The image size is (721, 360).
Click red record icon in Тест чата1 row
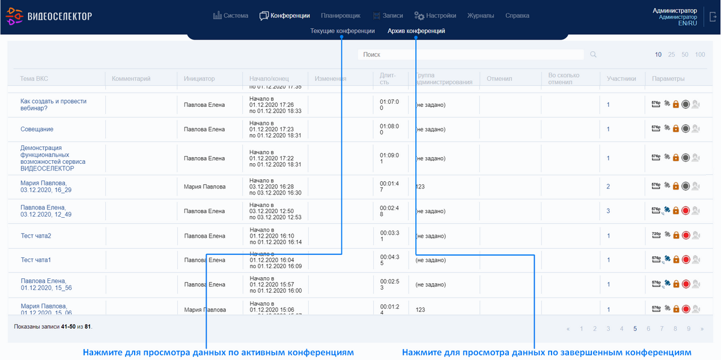tap(686, 260)
